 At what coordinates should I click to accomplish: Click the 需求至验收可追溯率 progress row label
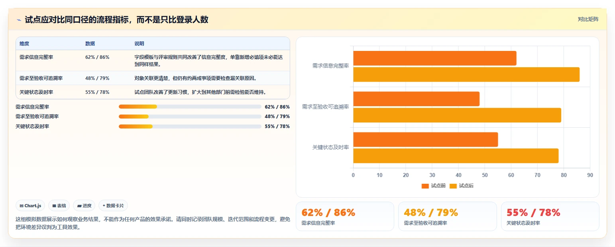point(37,117)
